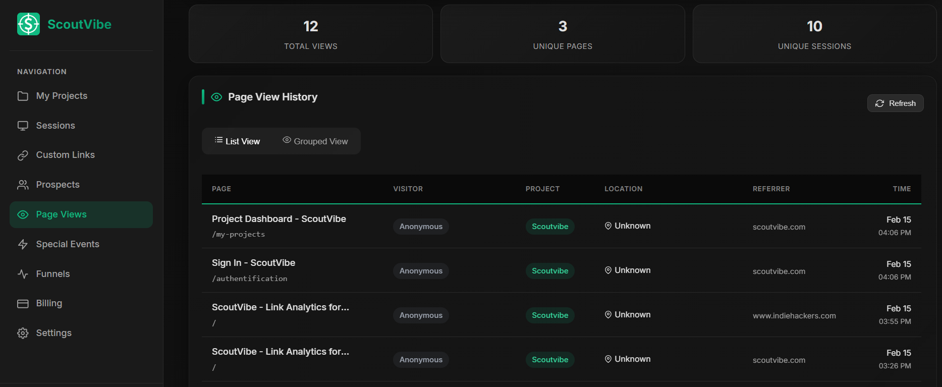Go to Custom Links page

click(x=81, y=155)
